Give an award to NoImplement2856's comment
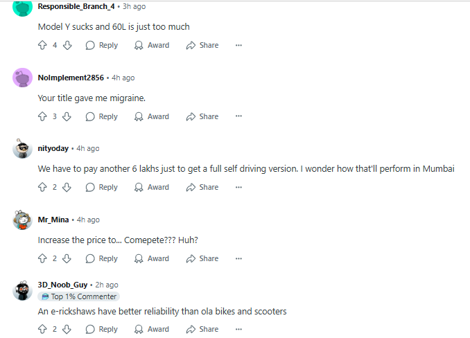Viewport: 470px width, 338px height. point(151,117)
